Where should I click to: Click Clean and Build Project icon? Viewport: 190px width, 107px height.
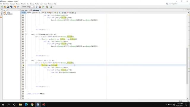click(40, 7)
